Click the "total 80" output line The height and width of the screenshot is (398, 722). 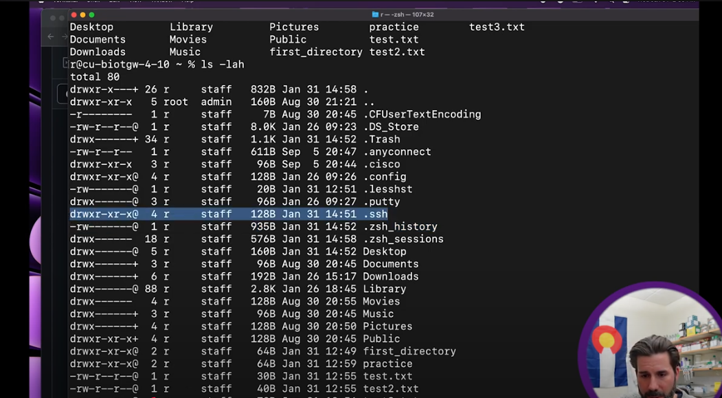pyautogui.click(x=95, y=77)
